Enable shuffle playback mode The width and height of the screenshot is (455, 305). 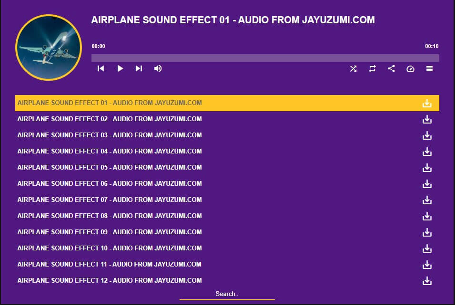353,68
